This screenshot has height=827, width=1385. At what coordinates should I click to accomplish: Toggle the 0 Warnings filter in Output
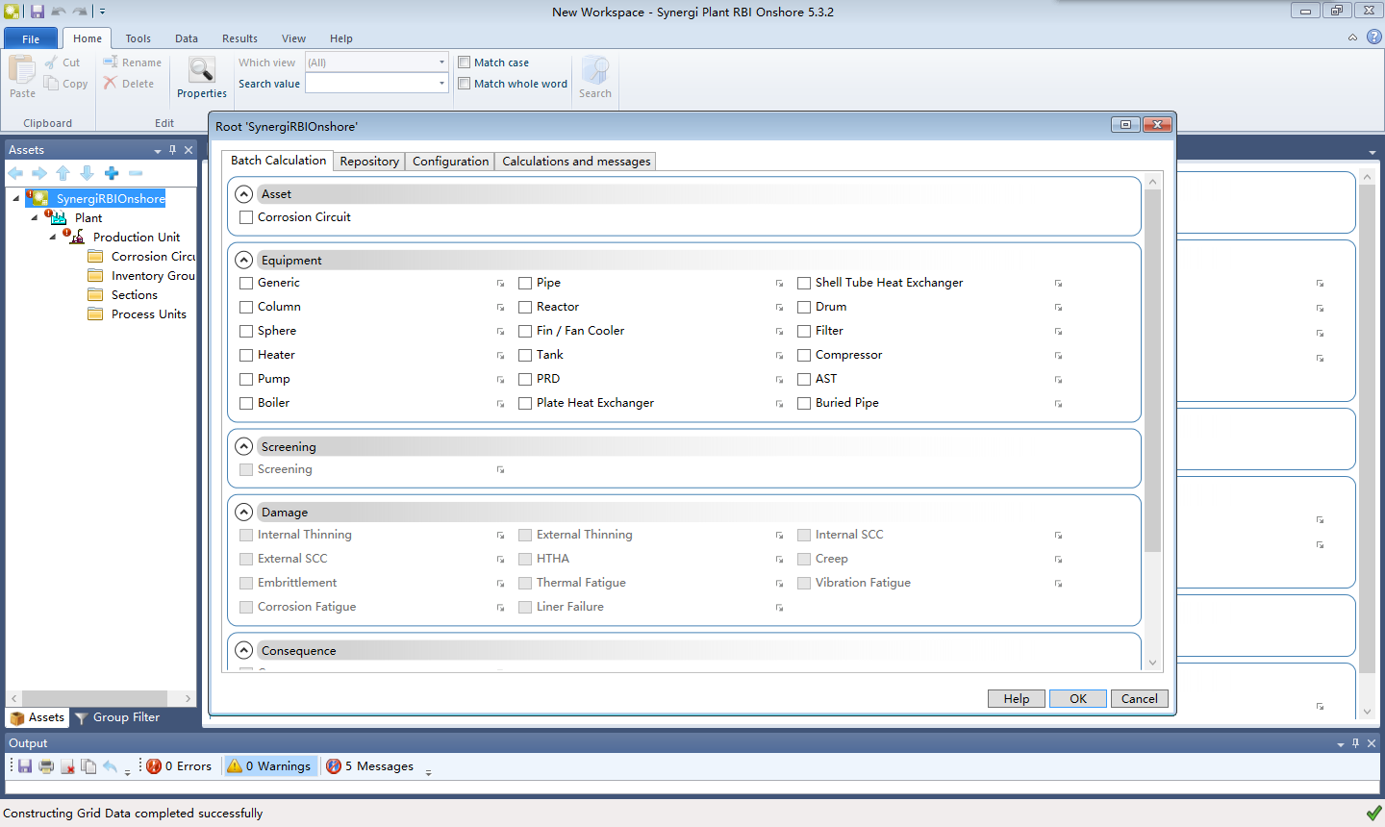[269, 766]
